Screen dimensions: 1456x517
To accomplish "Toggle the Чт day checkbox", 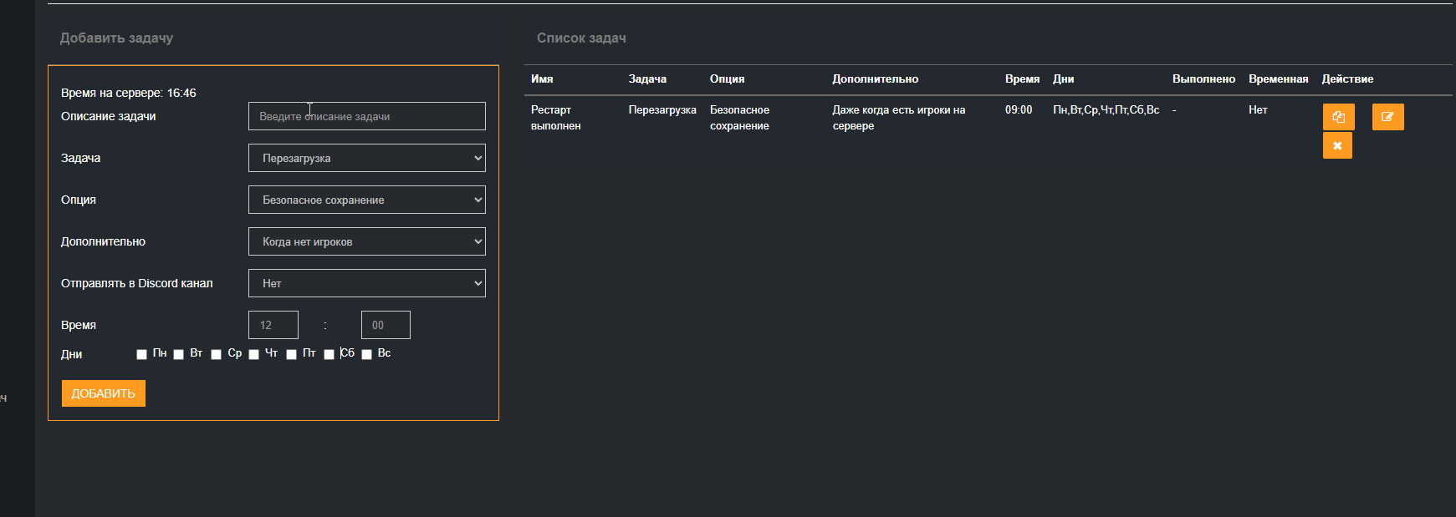I will click(x=254, y=354).
